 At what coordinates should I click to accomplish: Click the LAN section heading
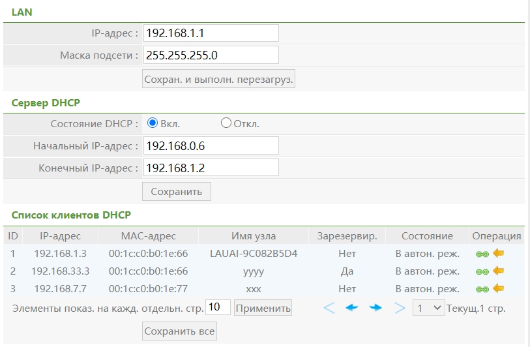click(x=22, y=12)
